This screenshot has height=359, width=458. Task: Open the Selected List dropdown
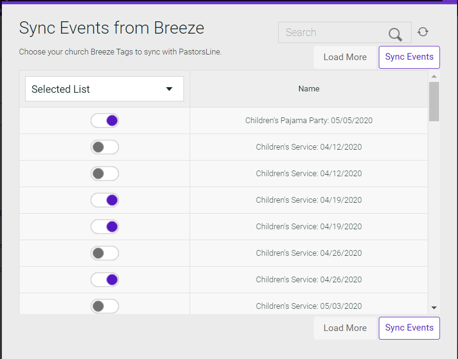105,89
